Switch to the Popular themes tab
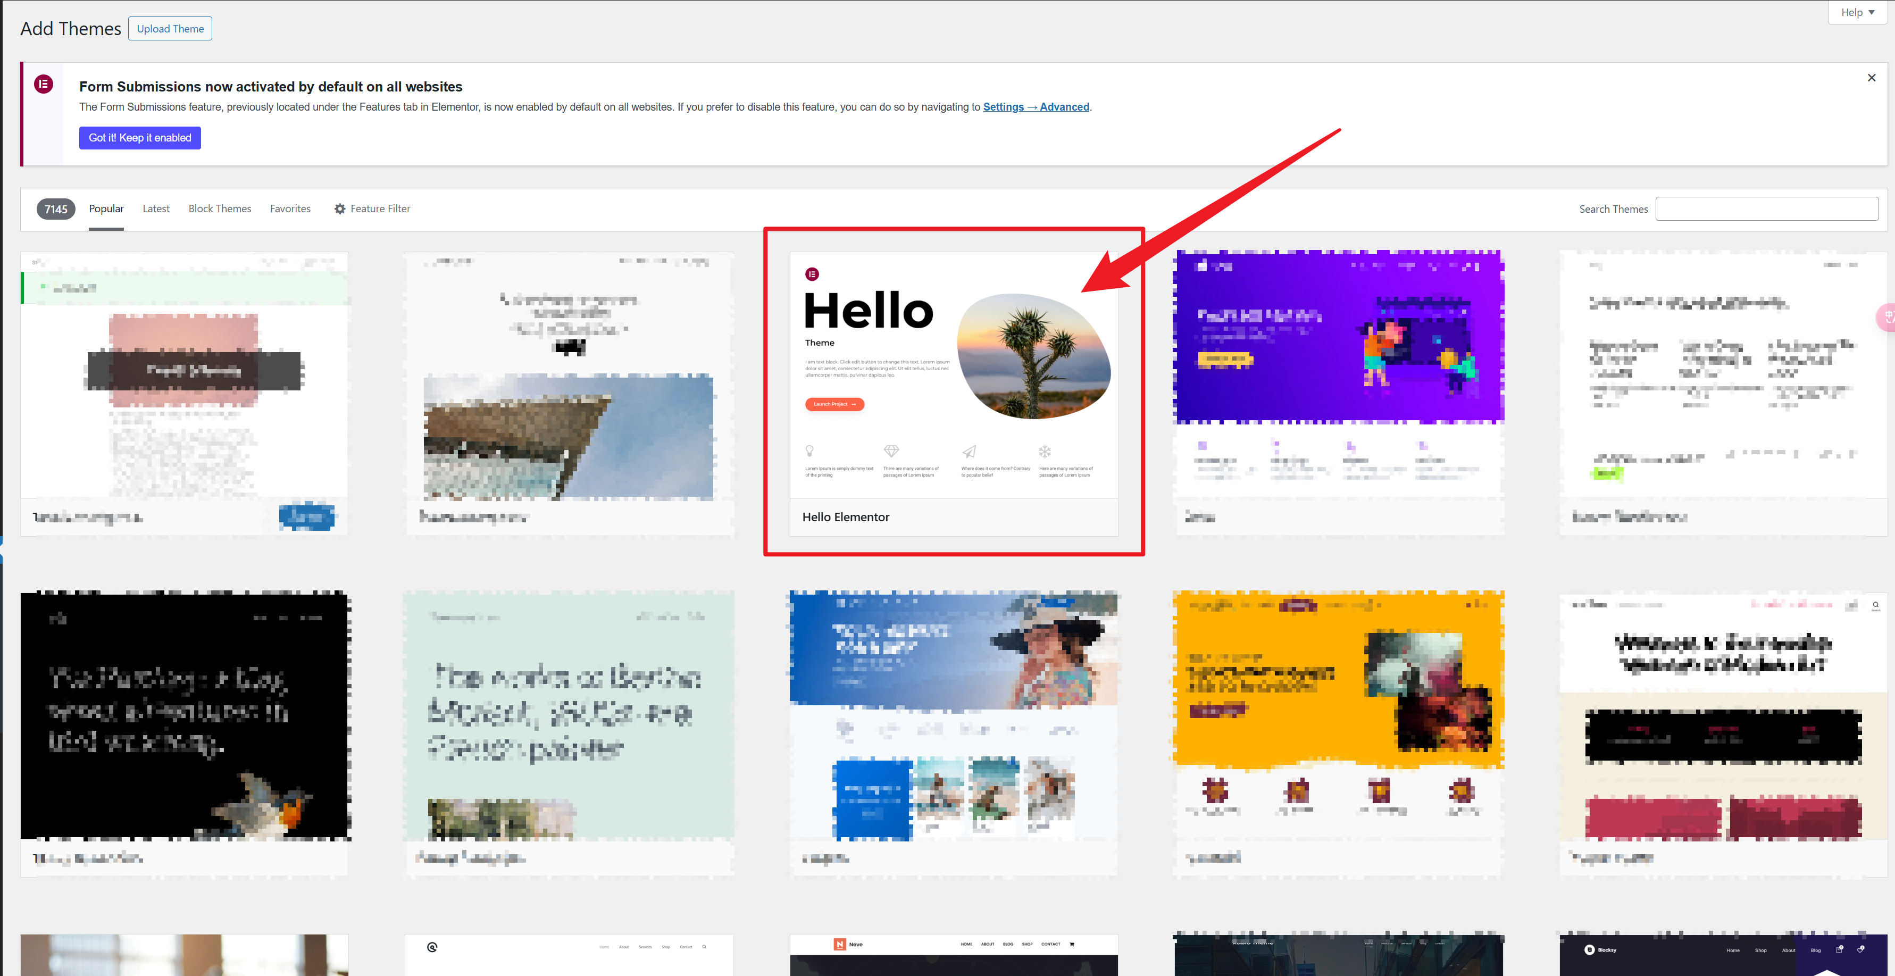Image resolution: width=1895 pixels, height=976 pixels. point(106,208)
